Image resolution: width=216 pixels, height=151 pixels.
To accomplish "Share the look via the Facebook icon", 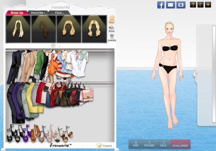I will (161, 5).
